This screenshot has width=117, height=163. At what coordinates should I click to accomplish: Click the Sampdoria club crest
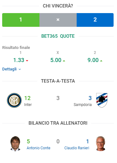point(102,100)
